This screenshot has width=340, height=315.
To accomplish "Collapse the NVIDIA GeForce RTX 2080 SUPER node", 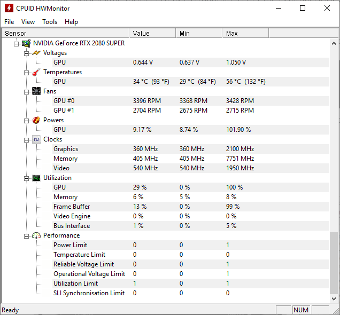I will pyautogui.click(x=16, y=44).
